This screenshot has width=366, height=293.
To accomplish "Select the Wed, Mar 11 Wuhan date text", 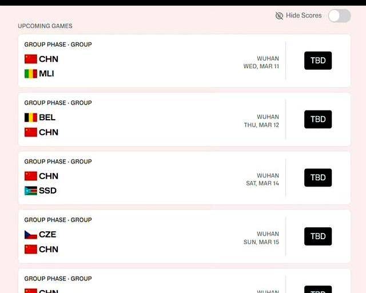I will tap(261, 66).
